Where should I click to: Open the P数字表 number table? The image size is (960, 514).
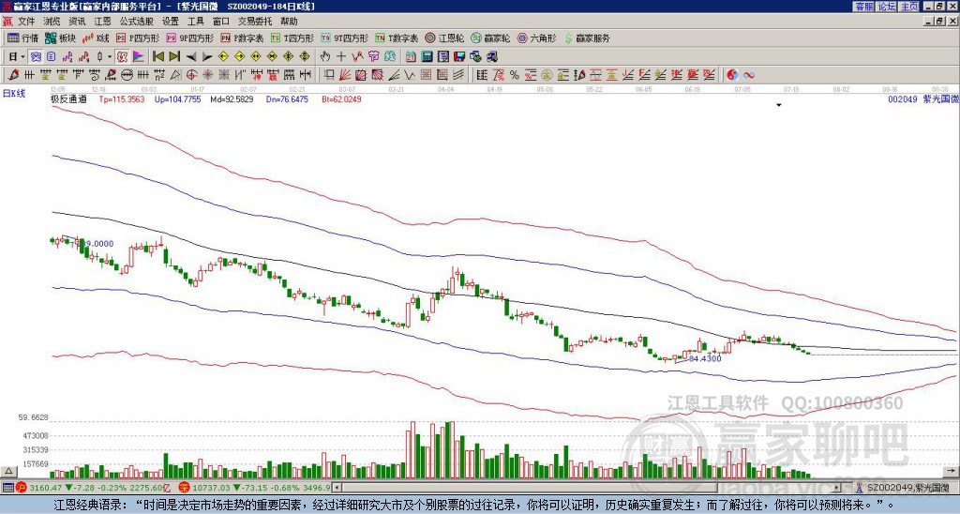tap(242, 38)
